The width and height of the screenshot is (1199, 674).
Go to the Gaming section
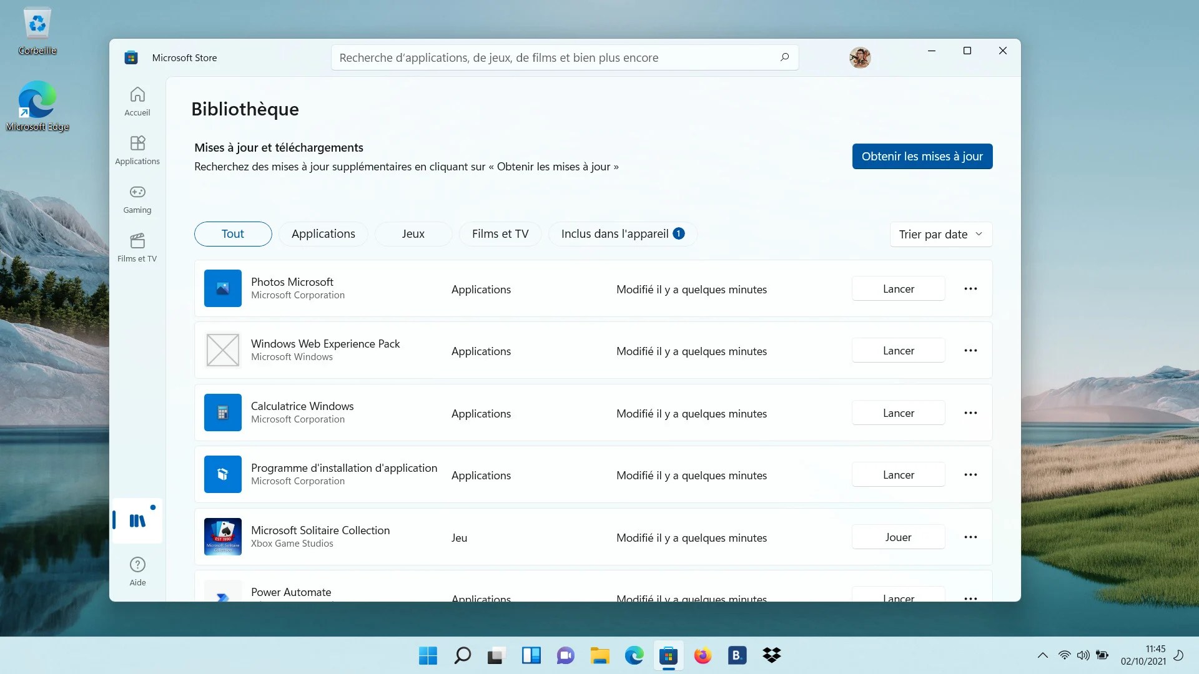tap(137, 198)
